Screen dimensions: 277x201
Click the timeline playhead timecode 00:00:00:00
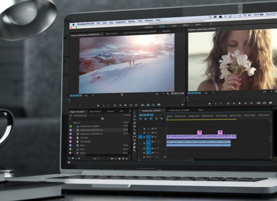146,115
